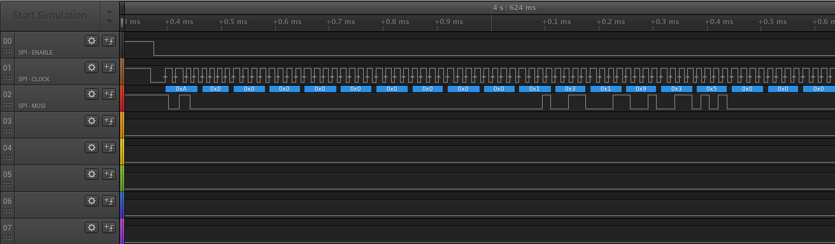Set trigger edge icon on SPI-MOSI channel
835x244 pixels.
coord(109,94)
